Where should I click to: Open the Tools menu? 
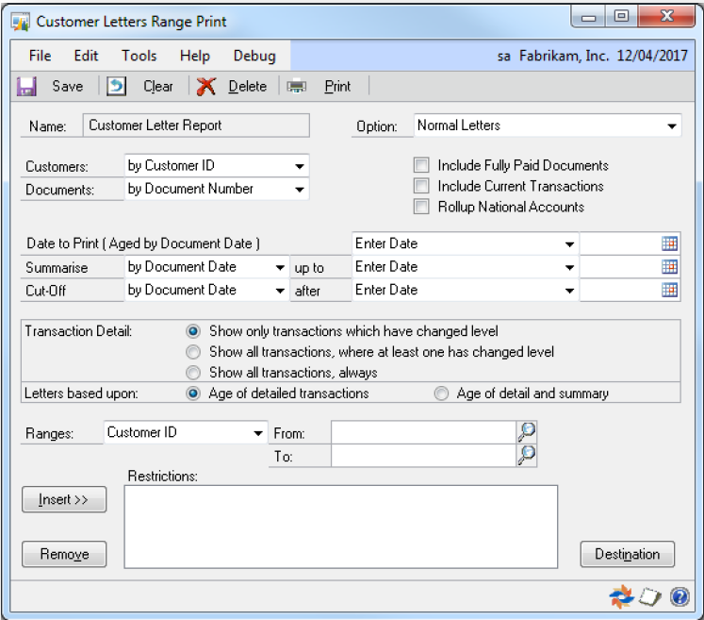point(139,56)
